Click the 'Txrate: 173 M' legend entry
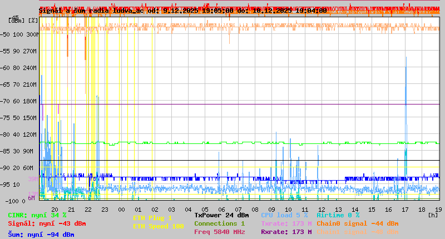Screen dimensions: 445x239 tap(286, 223)
